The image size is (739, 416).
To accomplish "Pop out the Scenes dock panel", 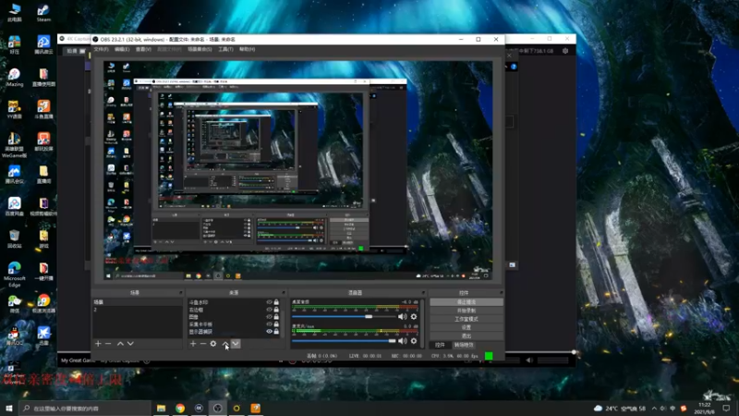I will click(x=180, y=293).
